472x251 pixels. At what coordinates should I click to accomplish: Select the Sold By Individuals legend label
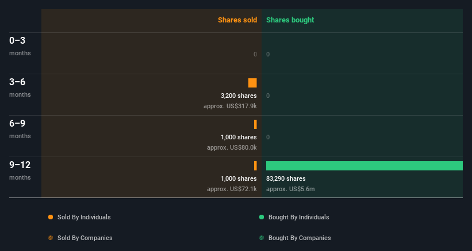(84, 217)
